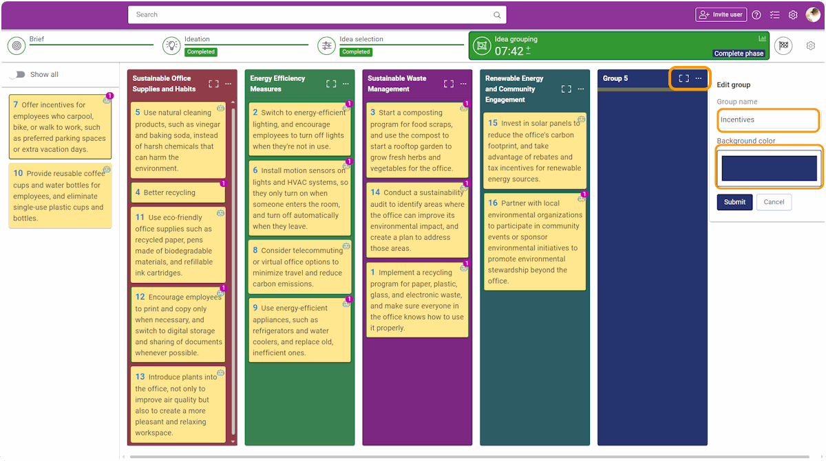Click the Idea grouping statistics chart icon
This screenshot has width=826, height=461.
click(x=762, y=38)
